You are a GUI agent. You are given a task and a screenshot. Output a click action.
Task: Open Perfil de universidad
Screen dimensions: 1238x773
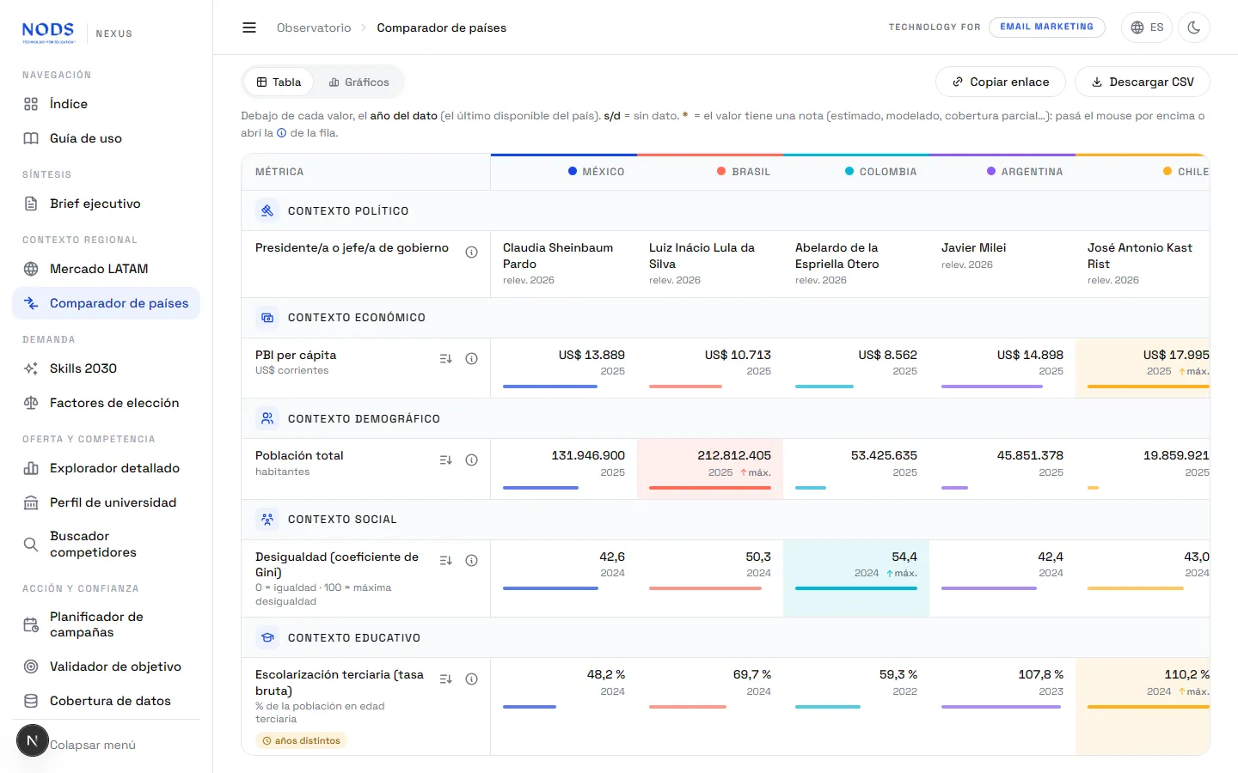tap(107, 502)
